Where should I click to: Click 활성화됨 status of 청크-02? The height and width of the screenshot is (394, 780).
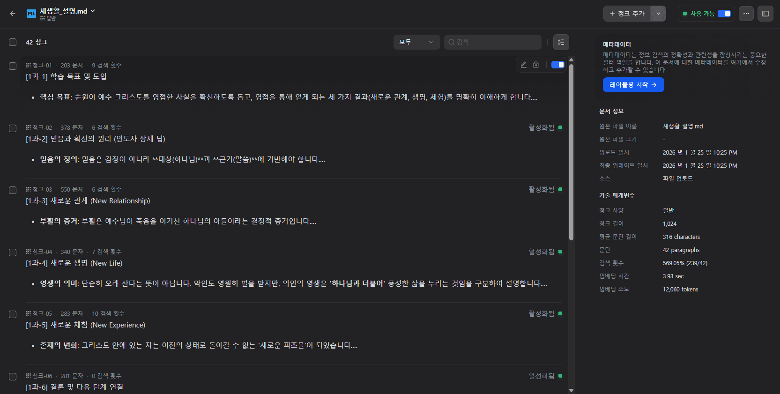pos(545,127)
